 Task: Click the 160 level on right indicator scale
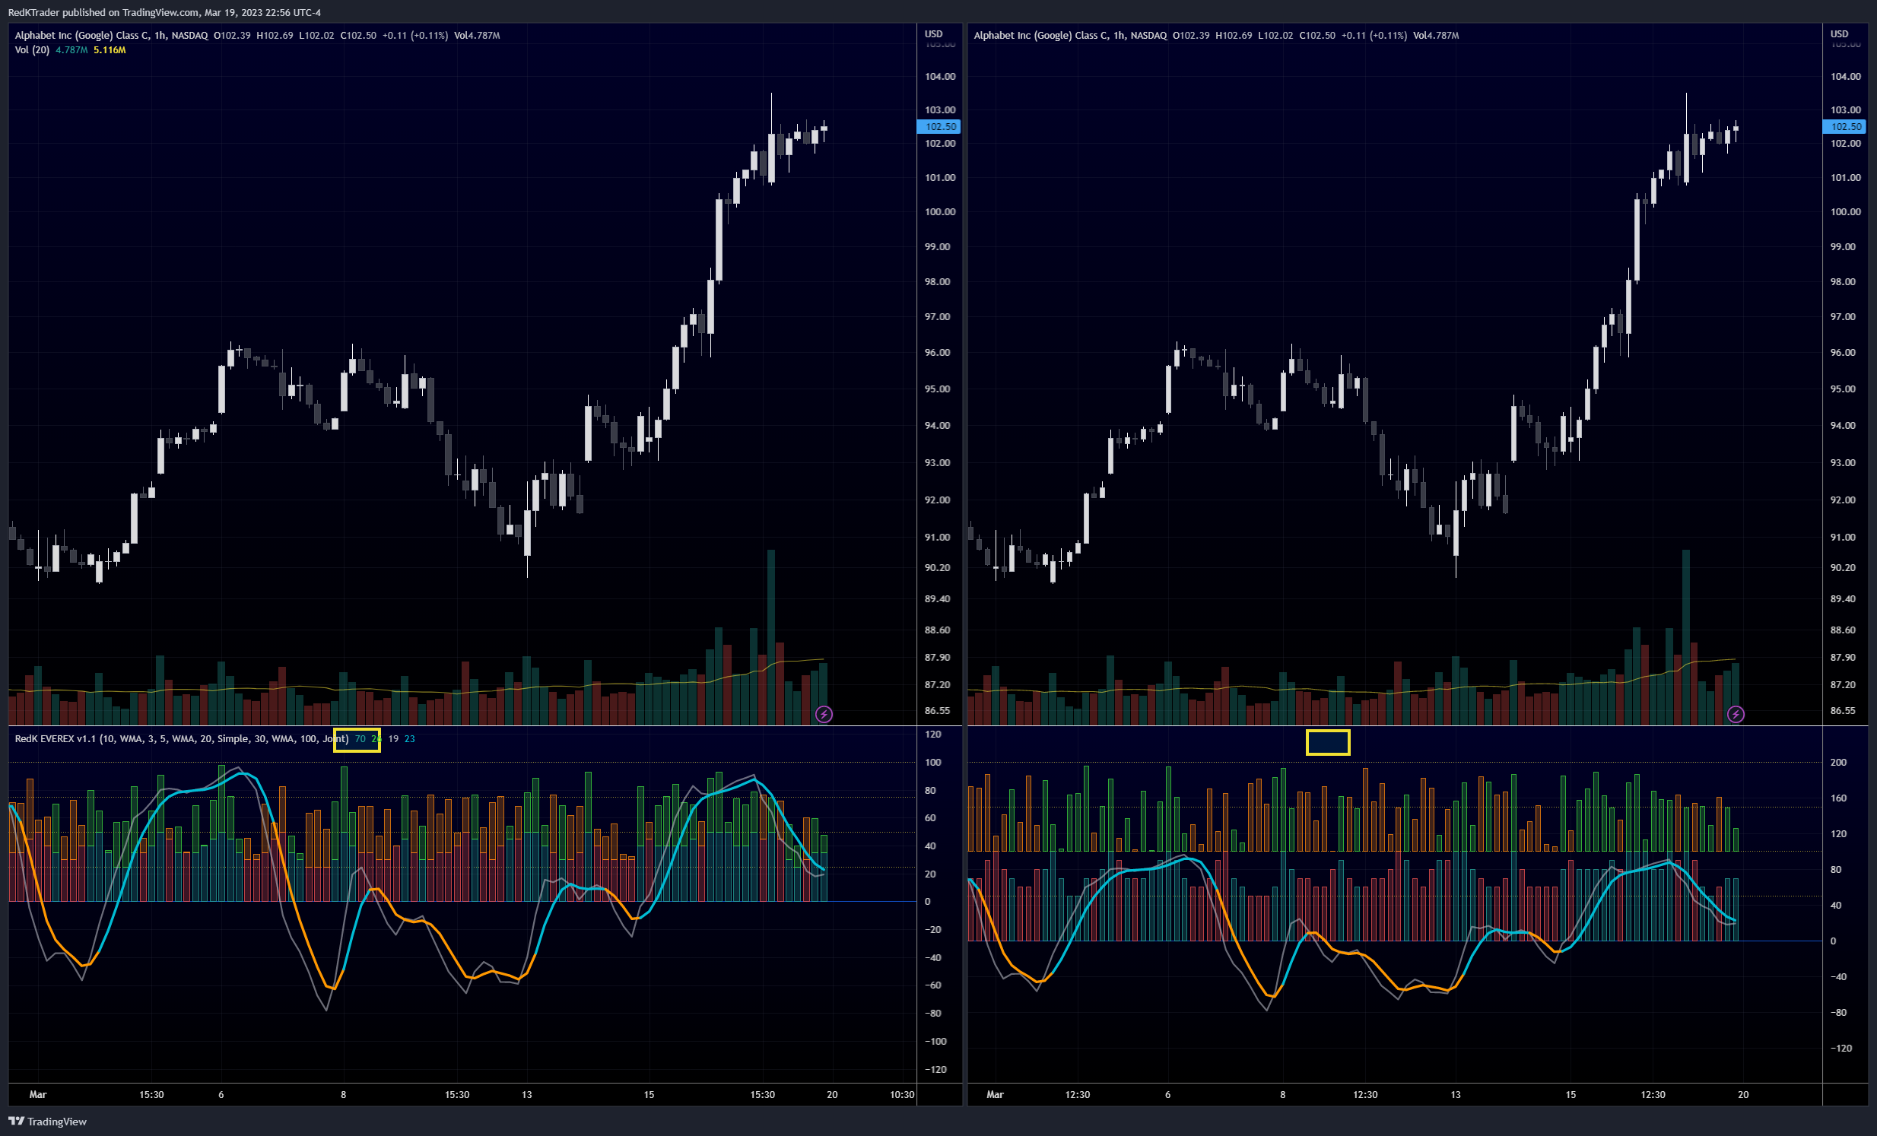(x=1838, y=798)
